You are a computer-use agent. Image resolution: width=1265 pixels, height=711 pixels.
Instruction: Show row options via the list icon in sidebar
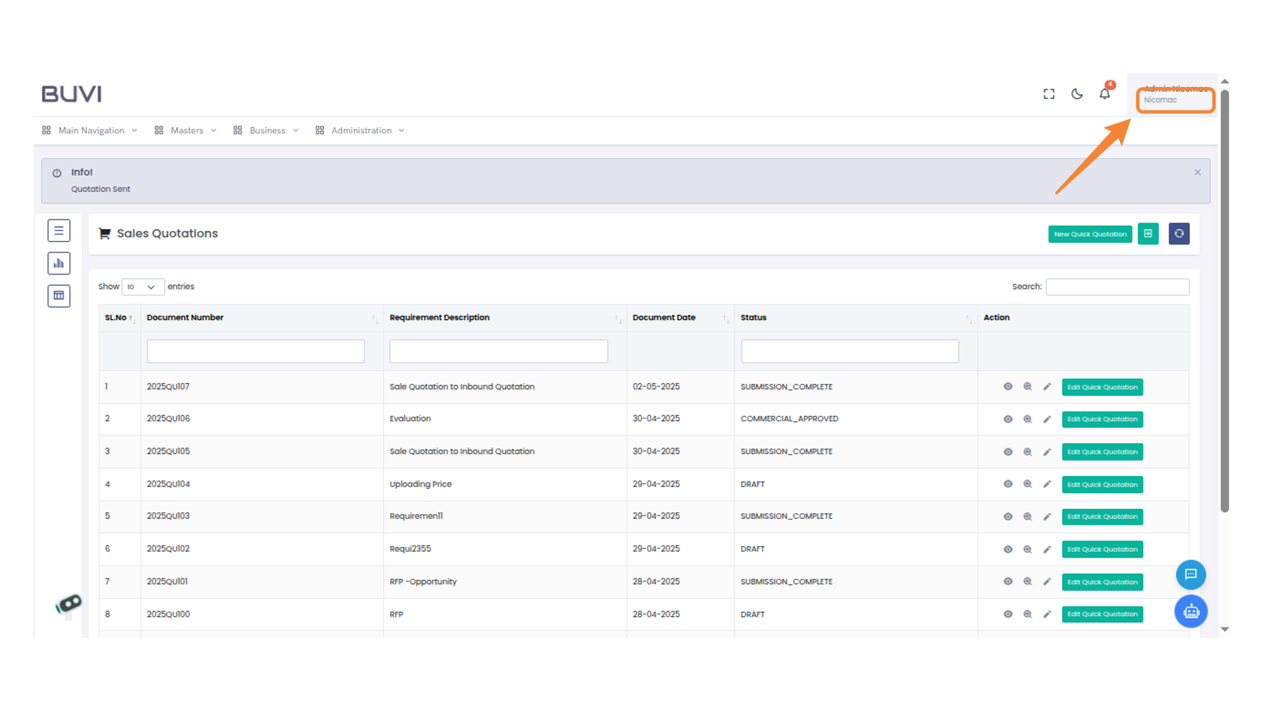click(59, 230)
